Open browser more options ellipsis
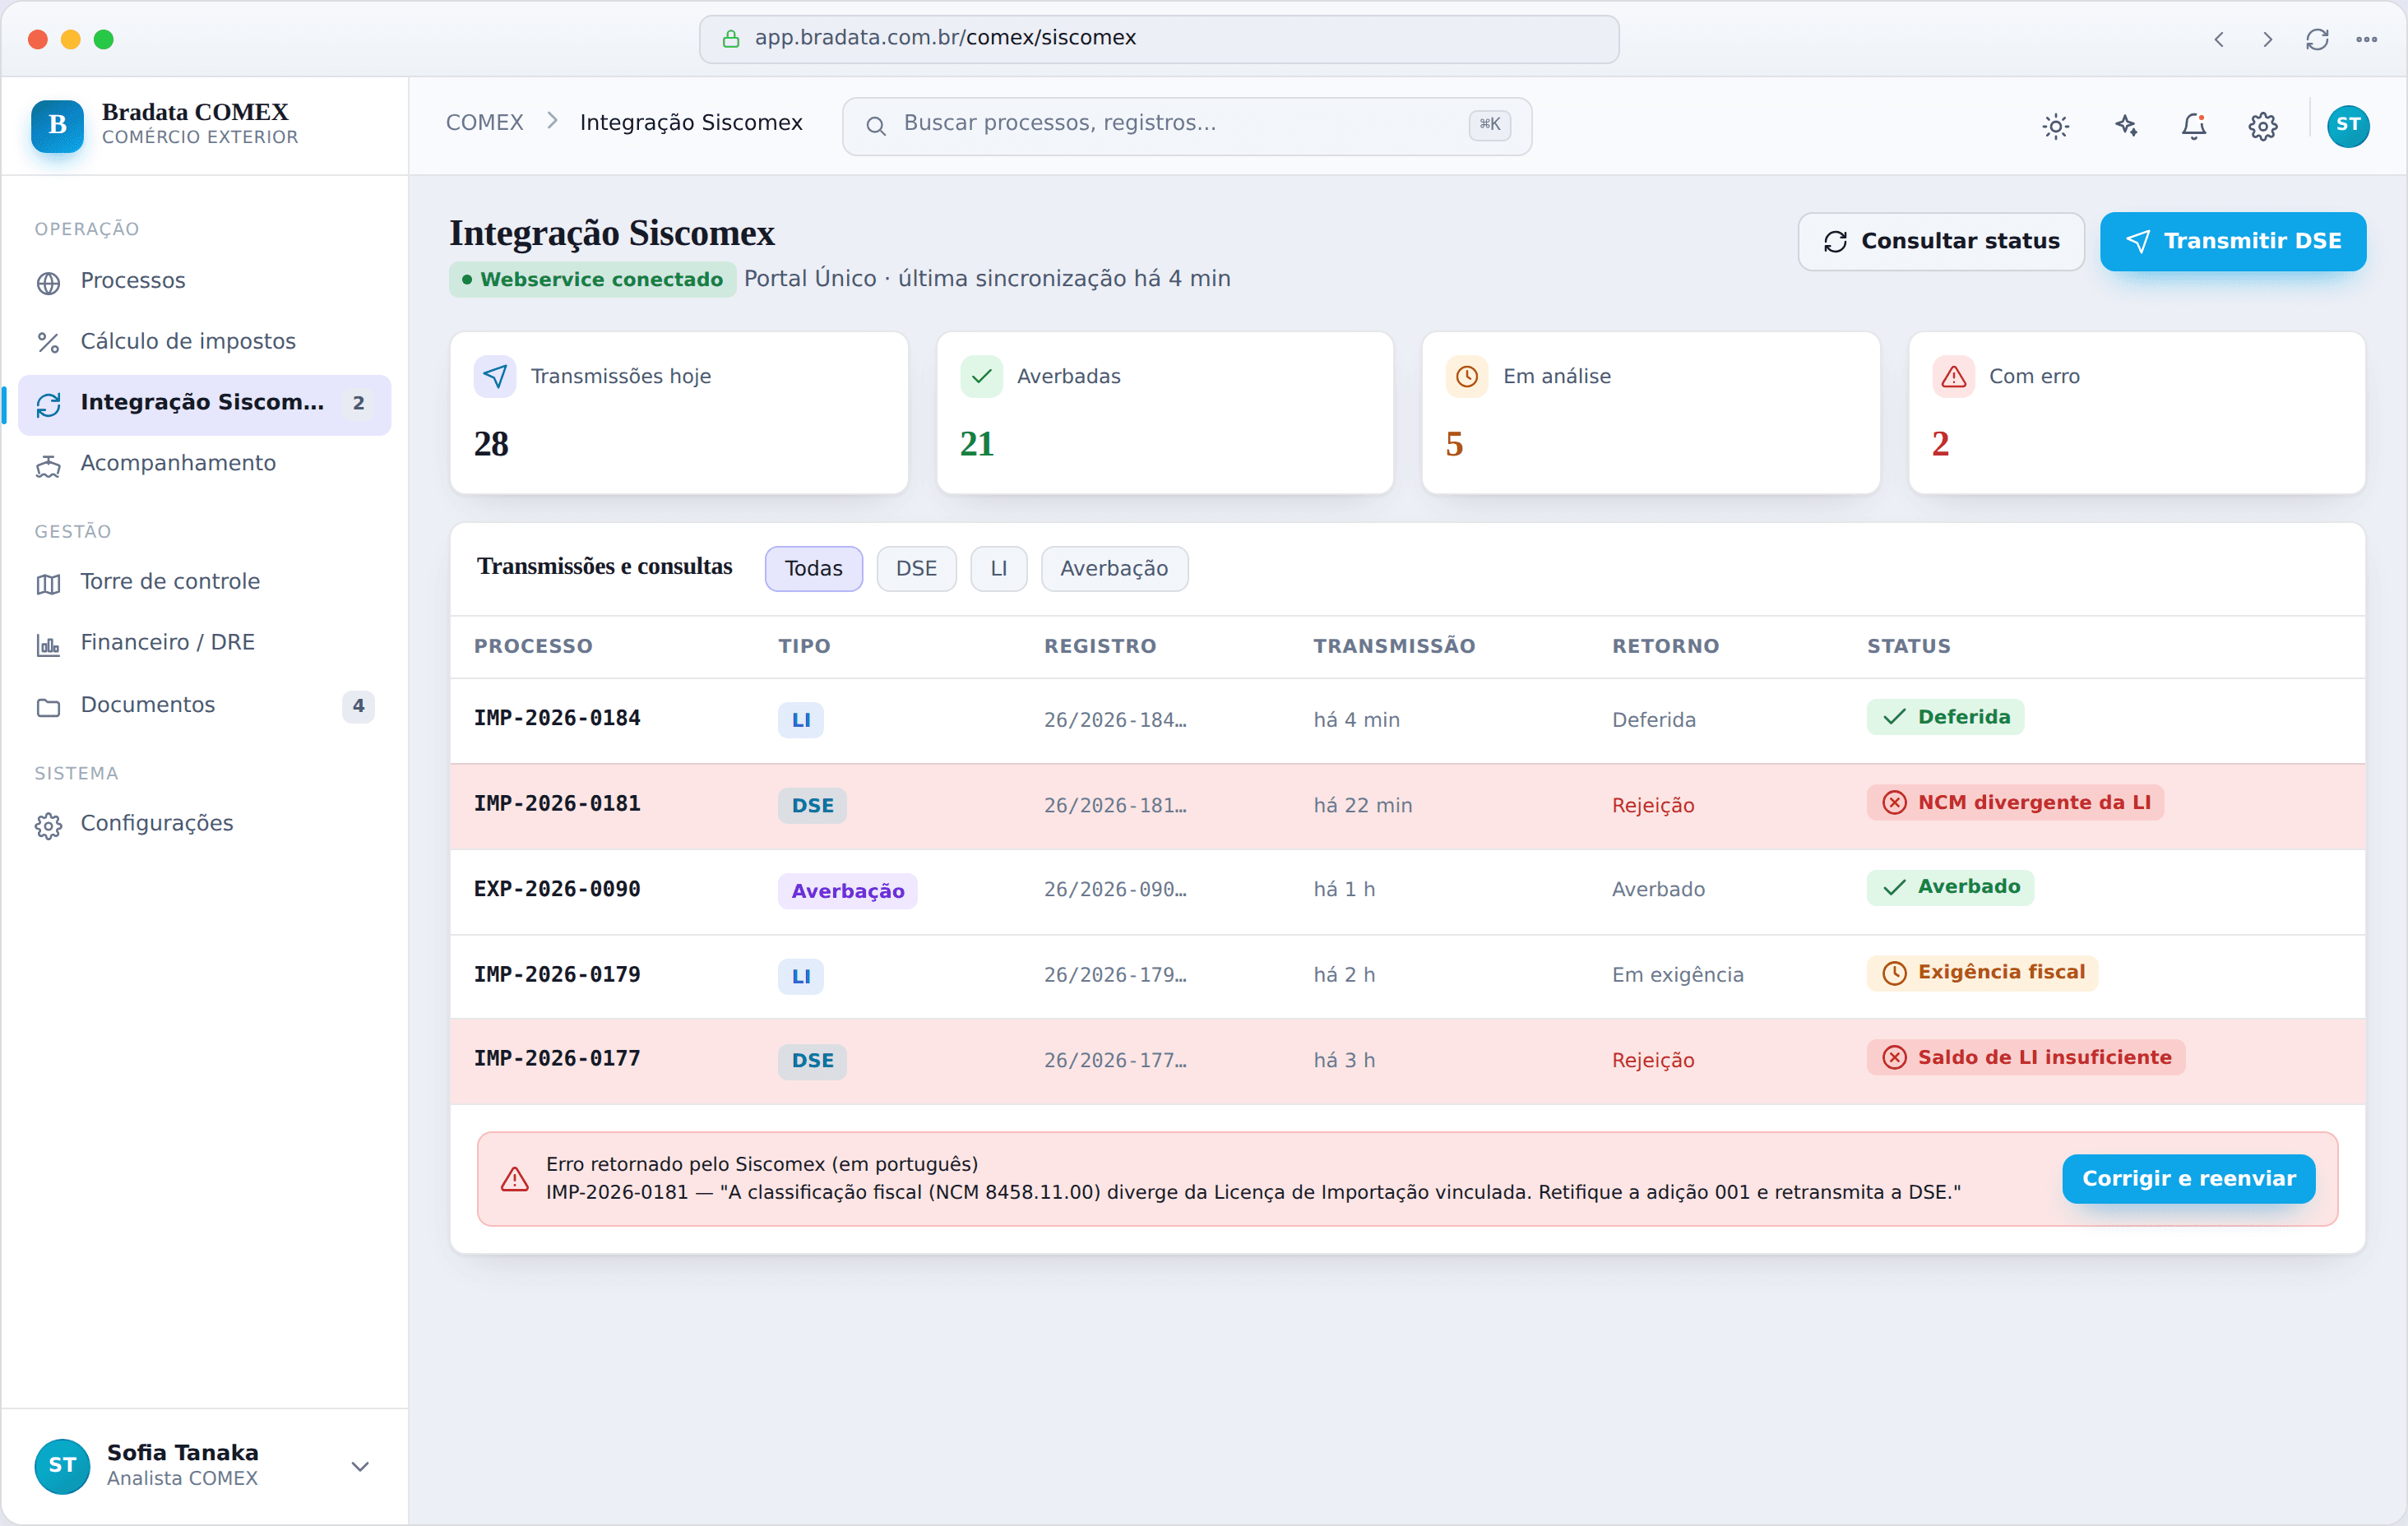 click(2366, 39)
